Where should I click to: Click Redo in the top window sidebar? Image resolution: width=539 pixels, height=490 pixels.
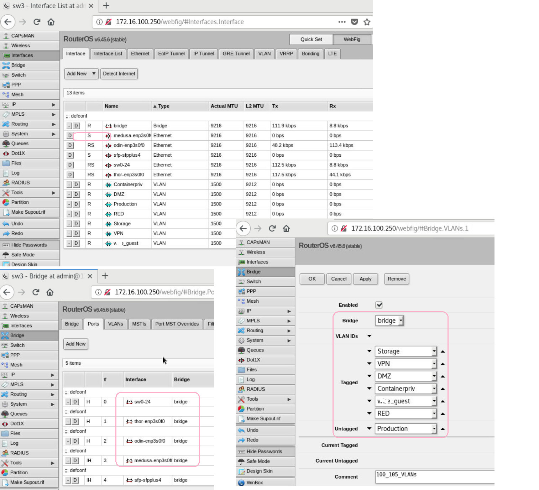pos(30,233)
